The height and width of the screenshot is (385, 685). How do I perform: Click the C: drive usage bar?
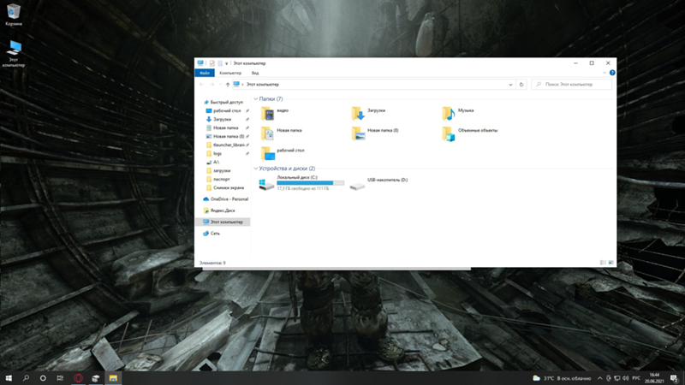310,183
